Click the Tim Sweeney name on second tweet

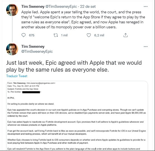coord(33,46)
